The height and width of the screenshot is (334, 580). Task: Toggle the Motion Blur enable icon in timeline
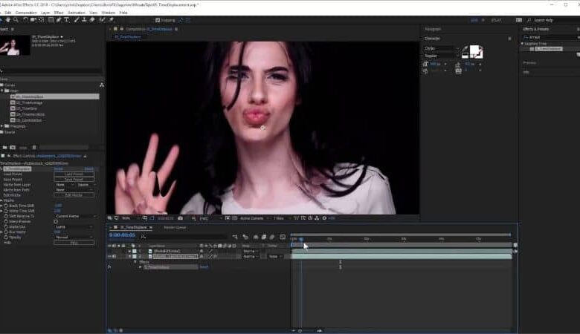pos(272,237)
